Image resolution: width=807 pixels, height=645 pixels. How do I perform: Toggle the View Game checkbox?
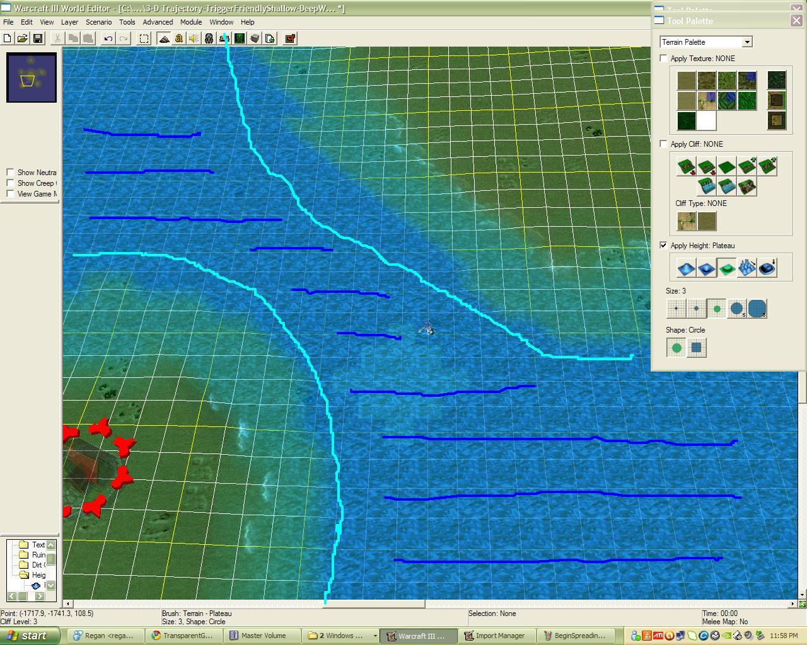[10, 193]
